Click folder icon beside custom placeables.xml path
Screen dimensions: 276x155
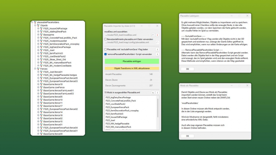click(157, 42)
